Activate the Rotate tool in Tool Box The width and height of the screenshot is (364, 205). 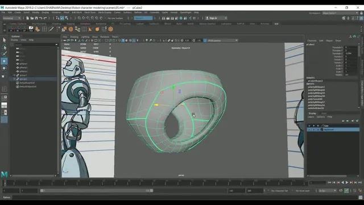coord(4,68)
